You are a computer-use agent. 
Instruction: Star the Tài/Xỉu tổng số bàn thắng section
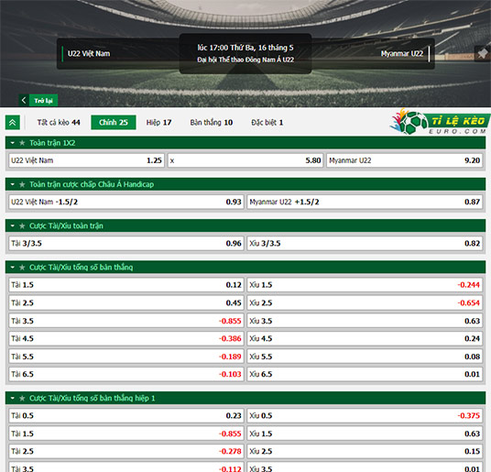click(22, 268)
